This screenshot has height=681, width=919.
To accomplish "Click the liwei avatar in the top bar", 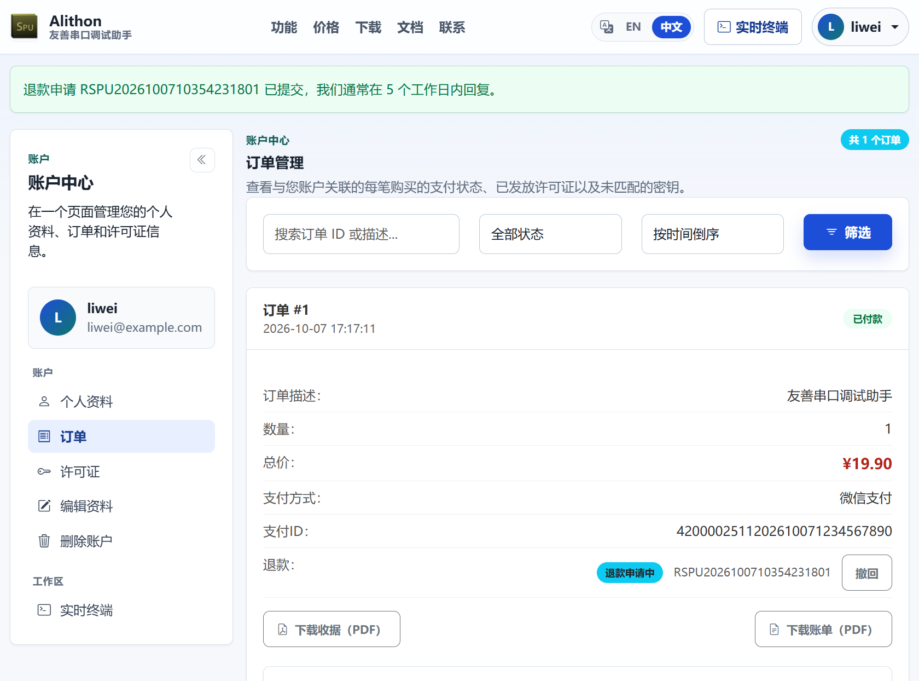I will click(831, 27).
